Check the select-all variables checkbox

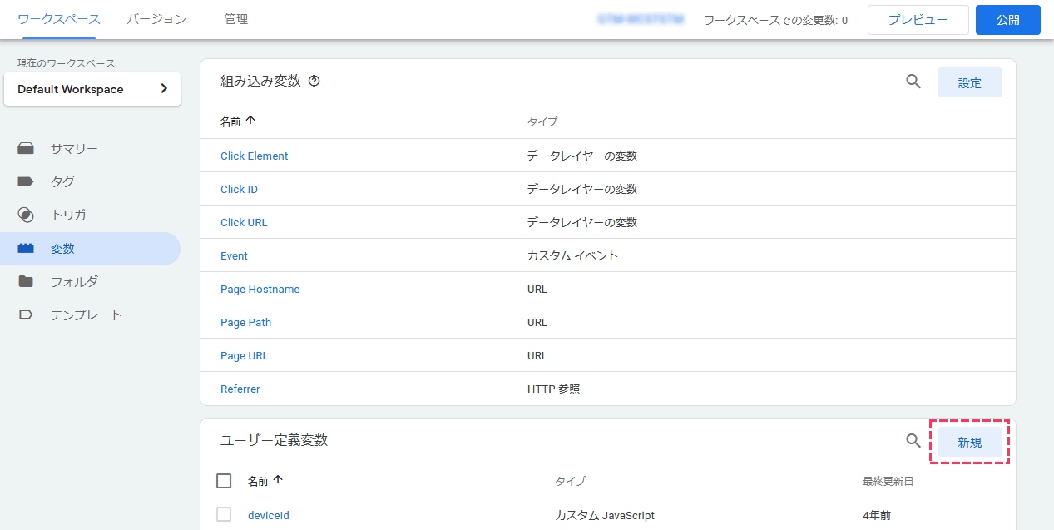point(223,480)
